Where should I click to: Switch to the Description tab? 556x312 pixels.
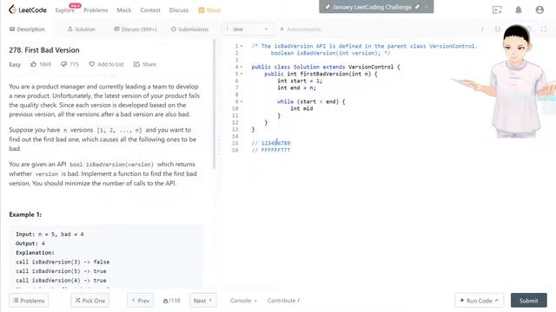tap(27, 29)
